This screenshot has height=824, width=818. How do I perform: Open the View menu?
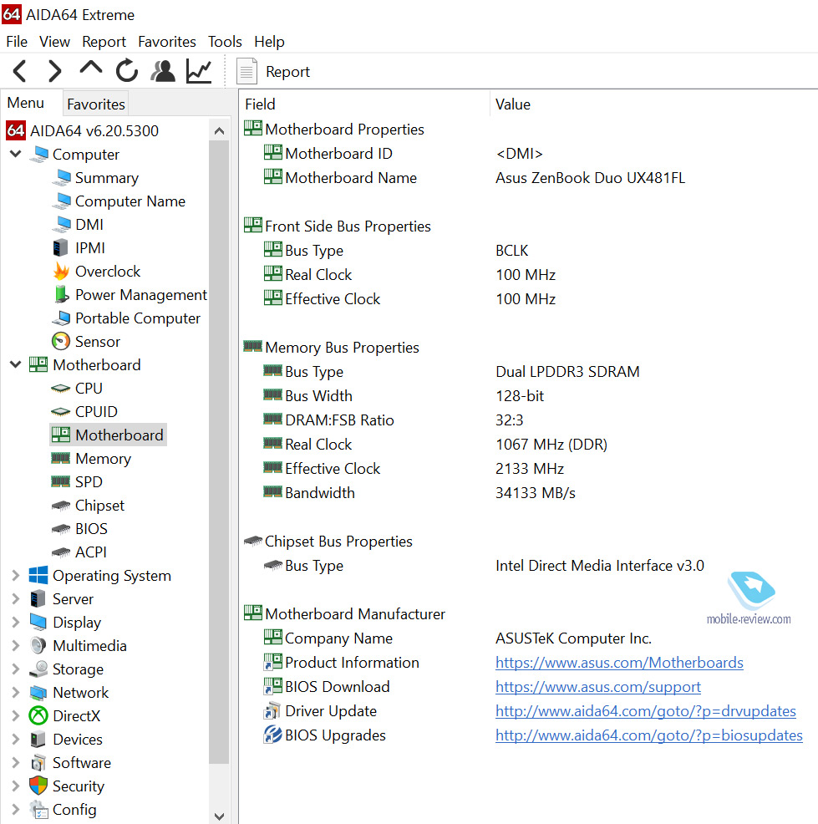(x=54, y=42)
